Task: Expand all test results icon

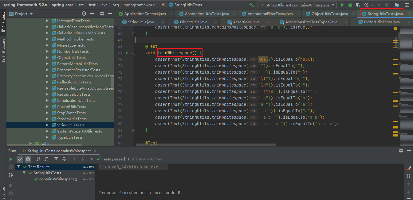Action: pos(56,159)
